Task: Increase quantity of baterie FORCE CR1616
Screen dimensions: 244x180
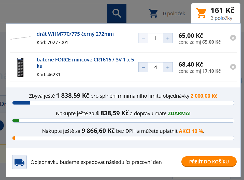Action: (x=168, y=67)
